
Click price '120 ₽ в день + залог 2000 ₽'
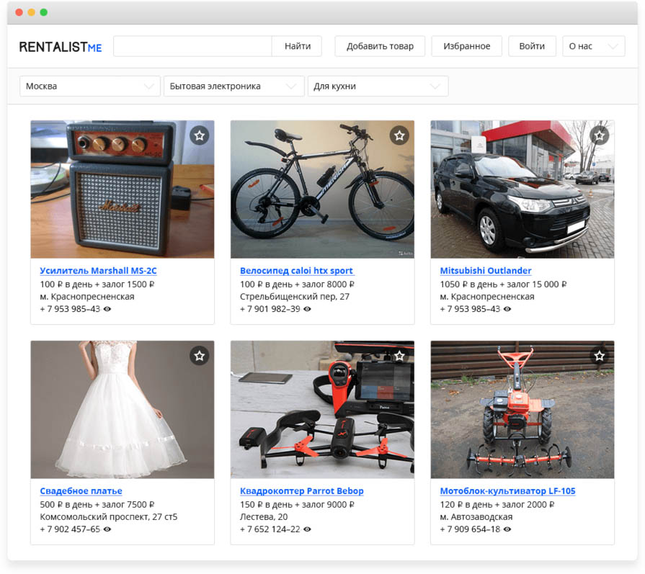(x=497, y=505)
